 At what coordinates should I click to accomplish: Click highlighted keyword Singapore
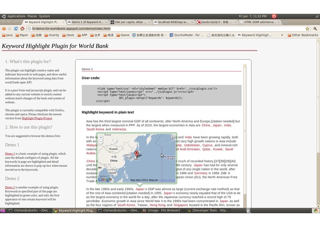click(180, 205)
